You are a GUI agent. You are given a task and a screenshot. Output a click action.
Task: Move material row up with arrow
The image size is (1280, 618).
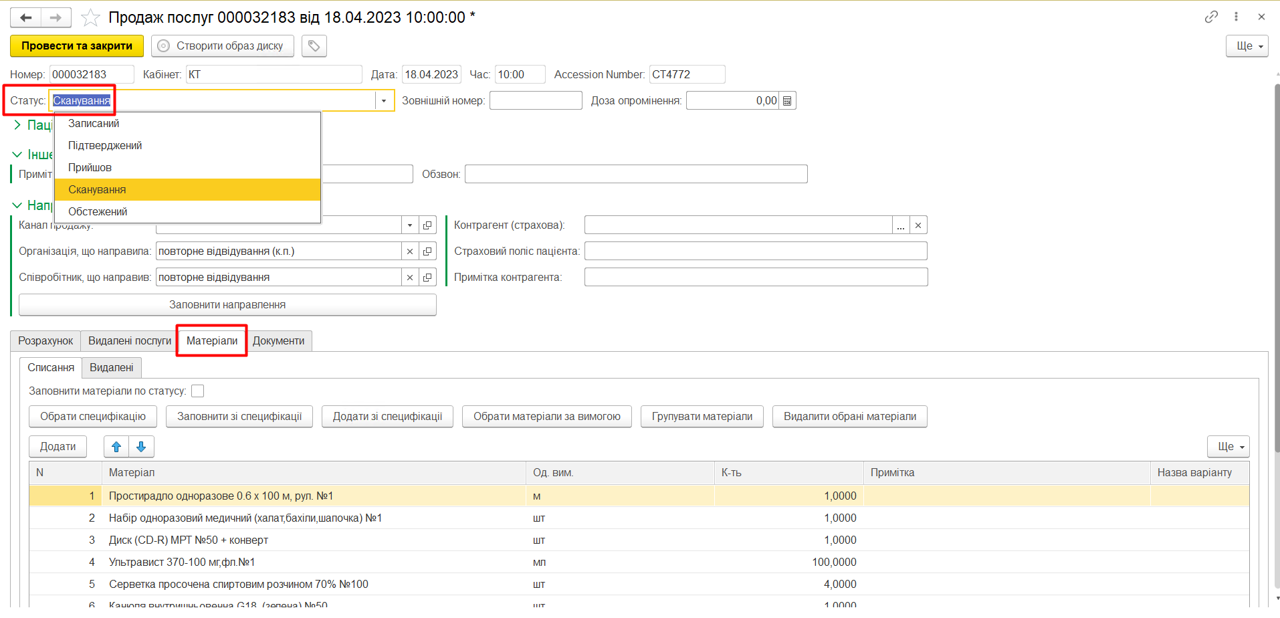(x=116, y=447)
